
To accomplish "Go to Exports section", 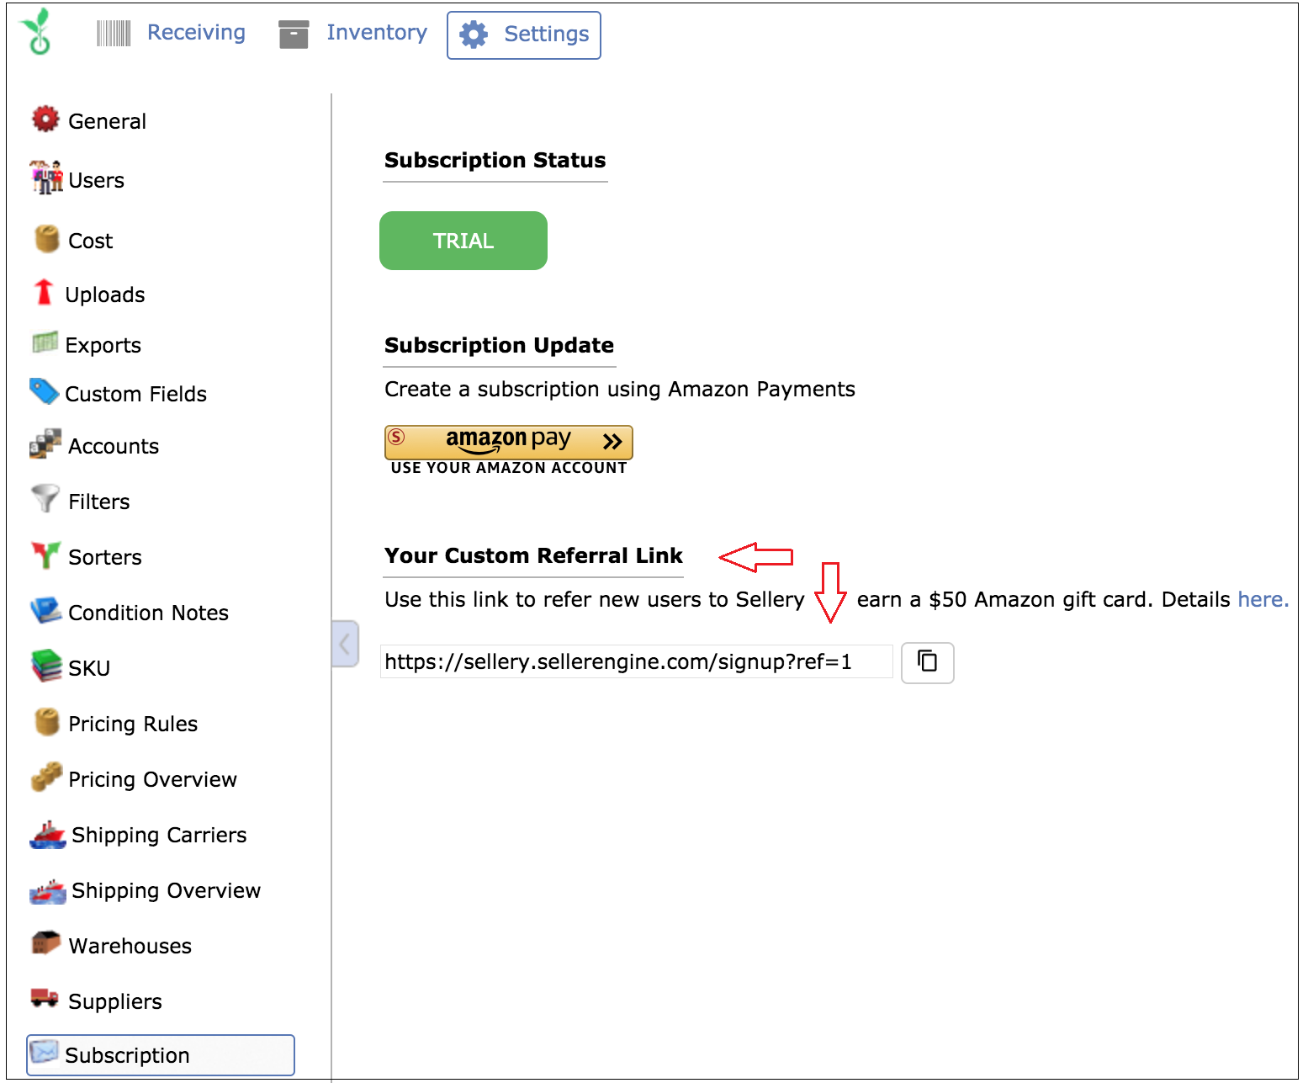I will pyautogui.click(x=103, y=346).
